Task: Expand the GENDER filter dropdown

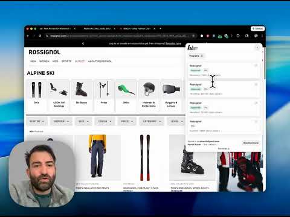Action: (x=61, y=121)
